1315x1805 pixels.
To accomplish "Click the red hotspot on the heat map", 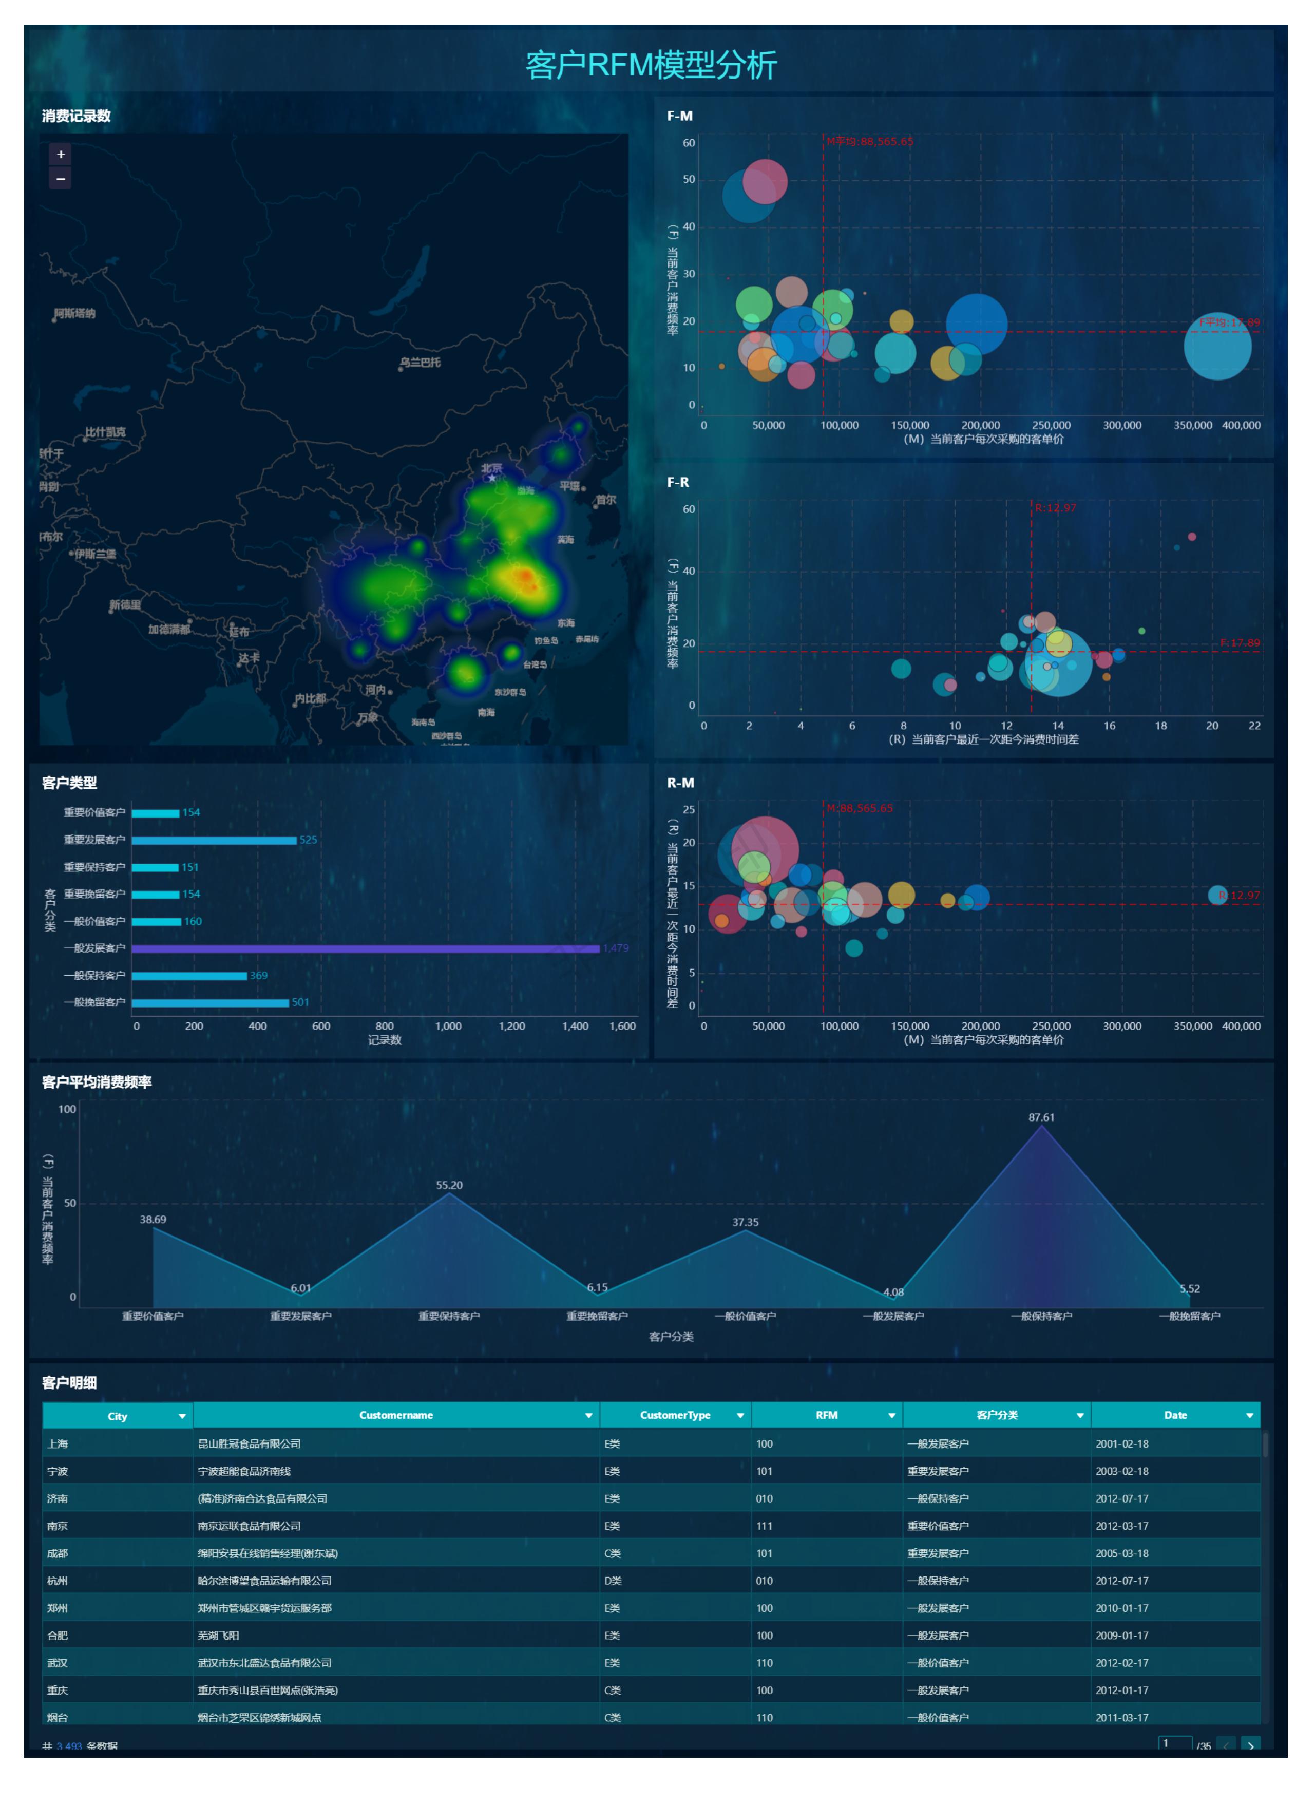I will tap(525, 576).
